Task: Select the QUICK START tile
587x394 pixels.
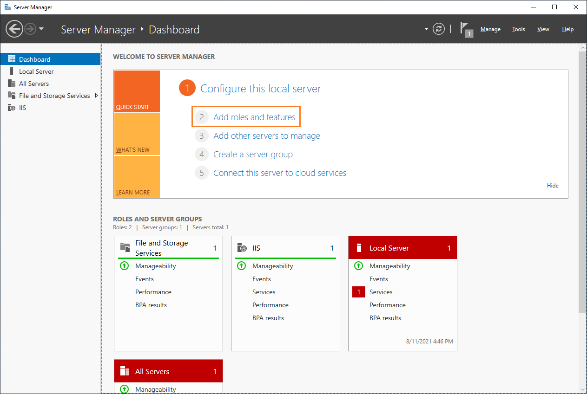Action: (x=137, y=91)
